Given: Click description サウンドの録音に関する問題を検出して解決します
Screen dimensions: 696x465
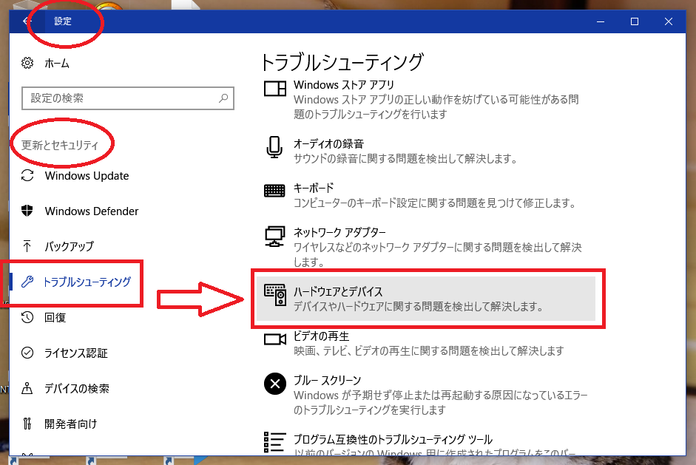Looking at the screenshot, I should tap(405, 158).
